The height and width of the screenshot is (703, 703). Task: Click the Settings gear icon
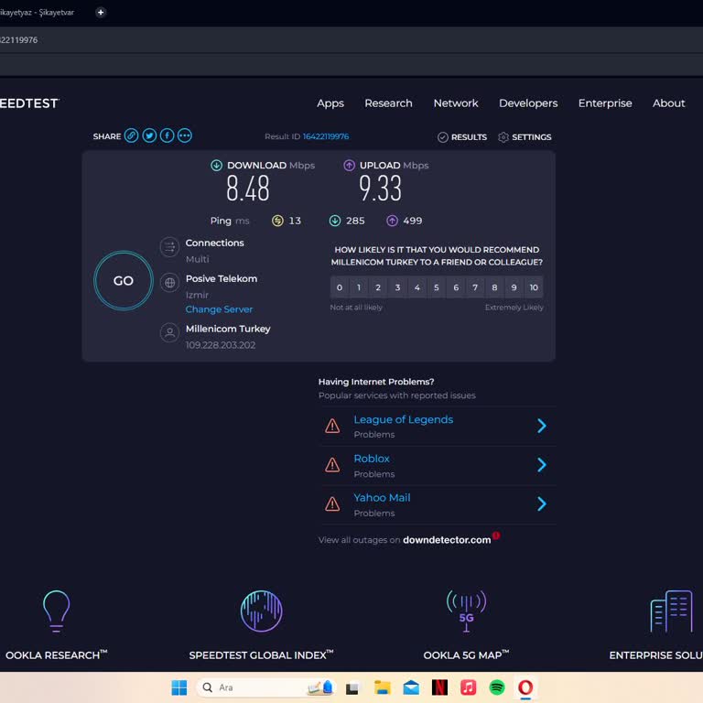503,137
